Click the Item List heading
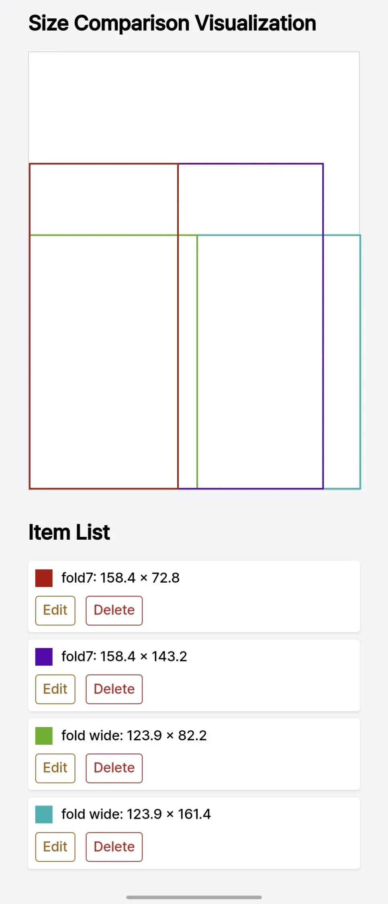The image size is (388, 904). pos(69,532)
